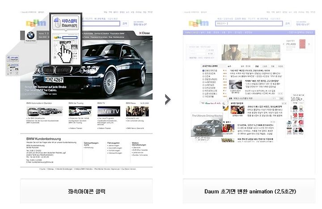
Task: Open the BMW TV thumbnail
Action: tap(109, 111)
